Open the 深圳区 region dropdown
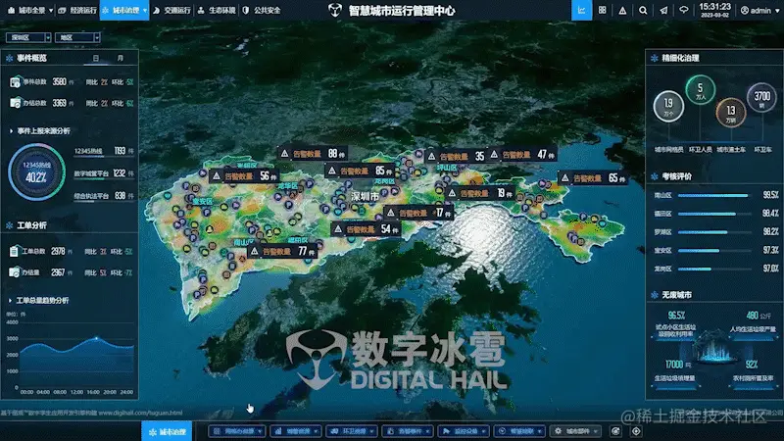Viewport: 784px width, 441px height. click(28, 37)
